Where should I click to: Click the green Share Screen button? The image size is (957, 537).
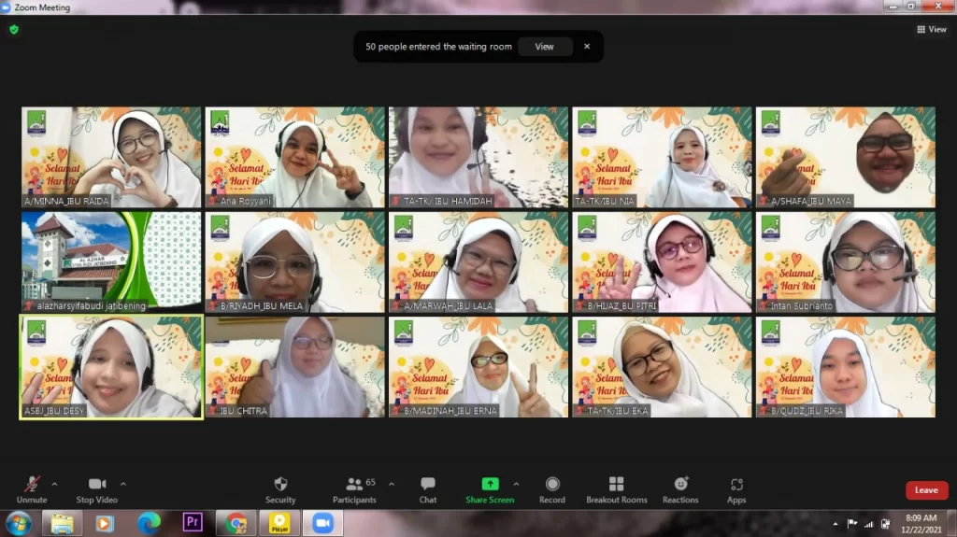coord(490,490)
